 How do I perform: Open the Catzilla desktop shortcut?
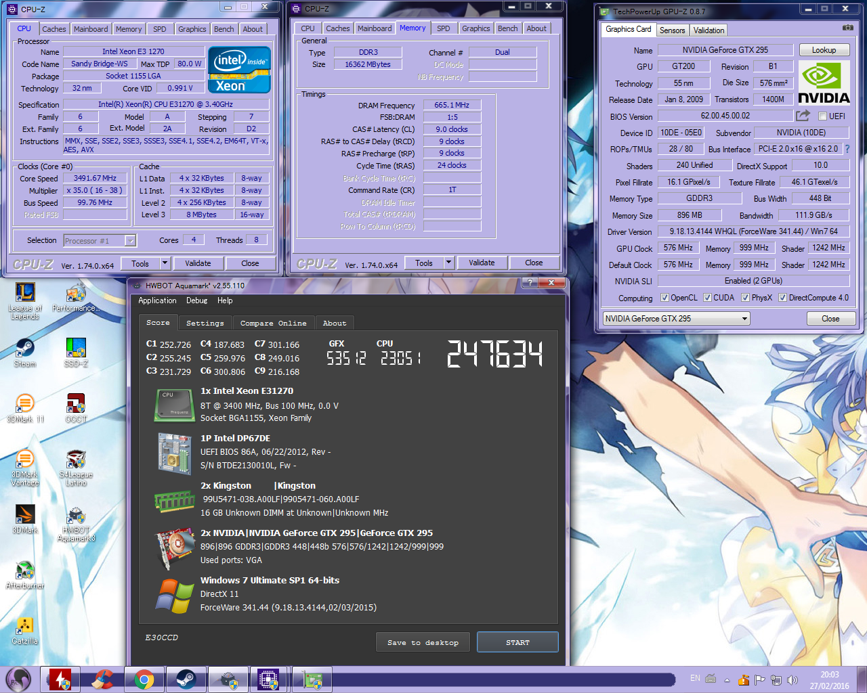click(x=25, y=630)
